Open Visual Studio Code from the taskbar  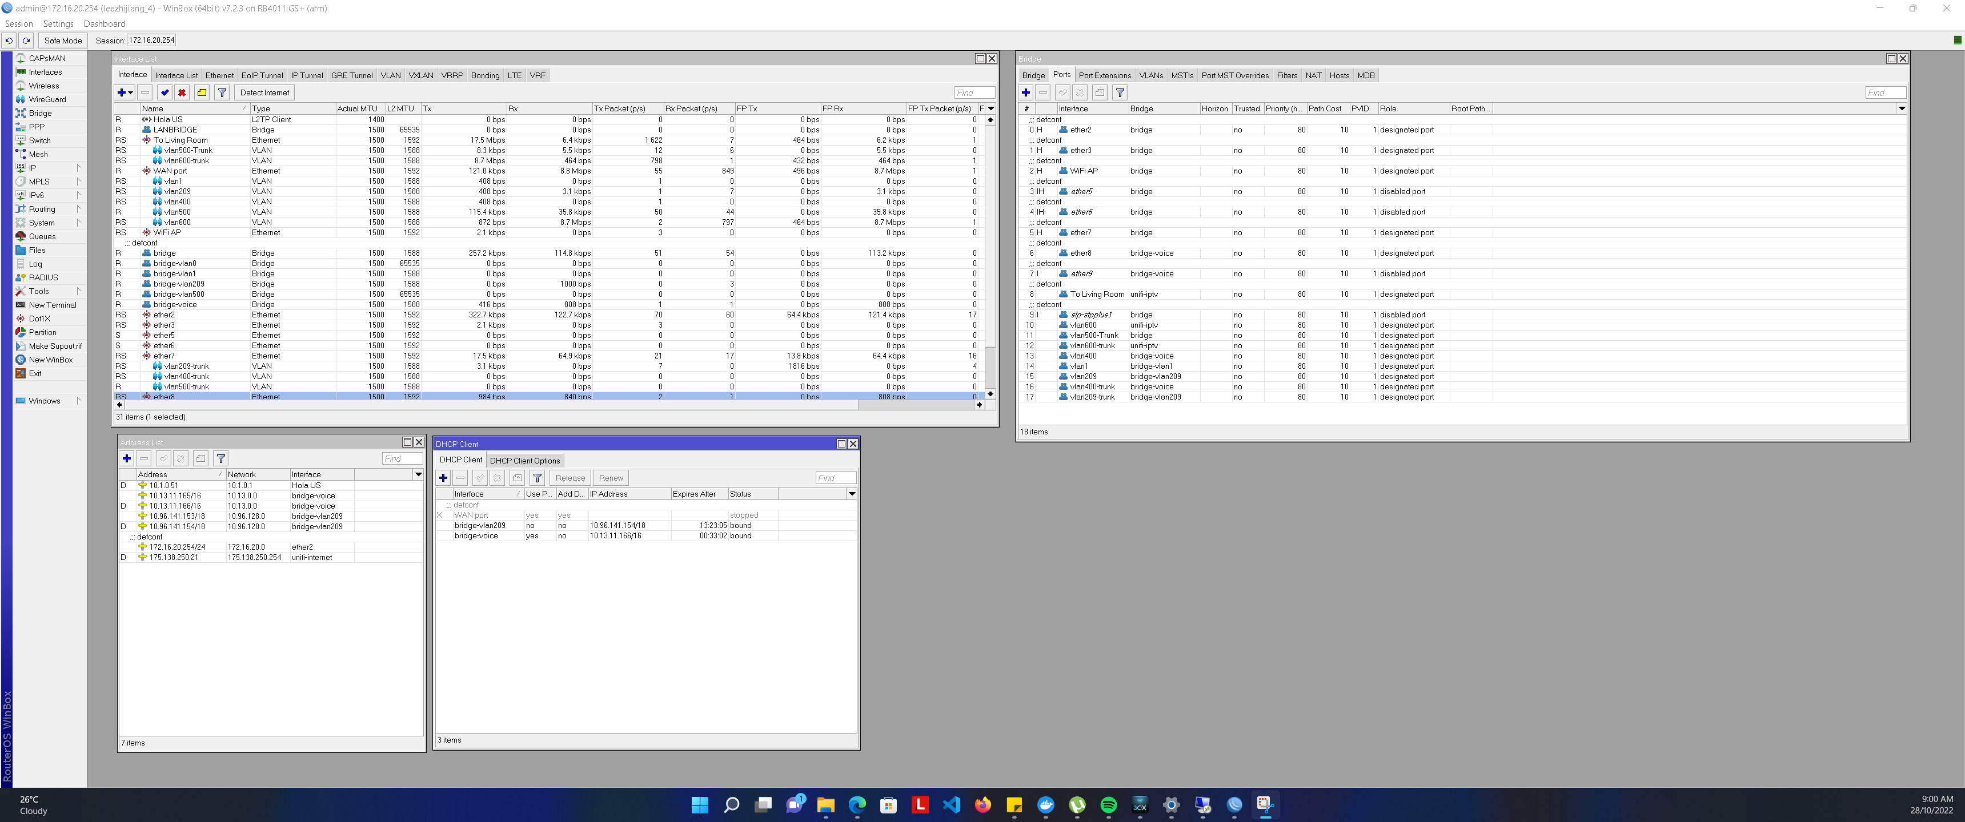coord(951,804)
